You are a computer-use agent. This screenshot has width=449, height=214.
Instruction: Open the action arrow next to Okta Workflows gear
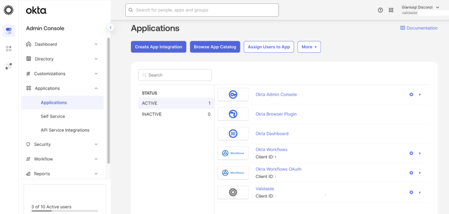point(420,153)
